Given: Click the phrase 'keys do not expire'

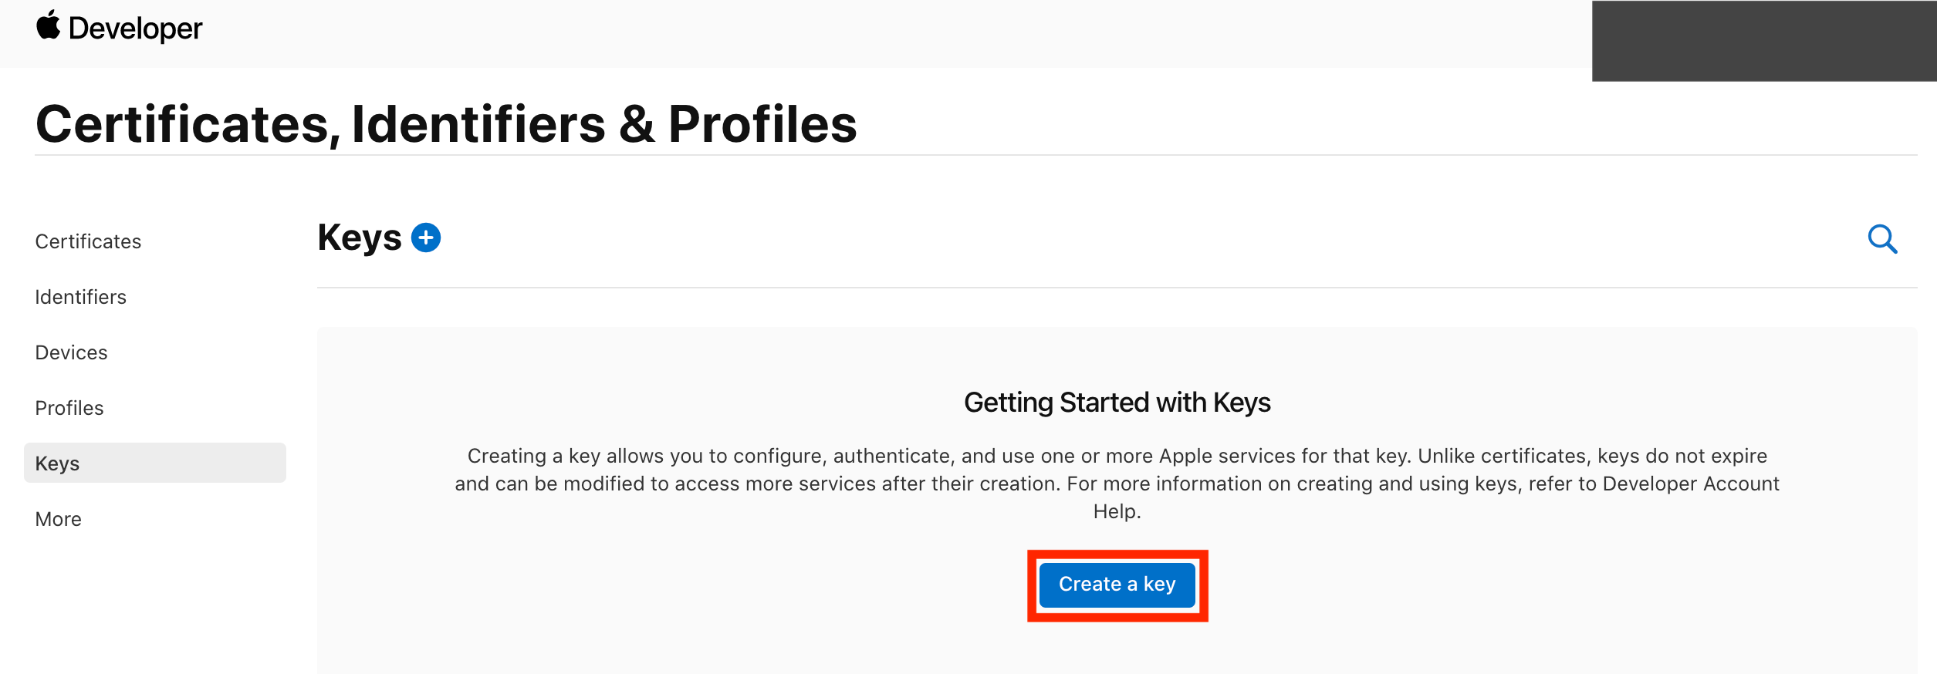Looking at the screenshot, I should click(1682, 456).
